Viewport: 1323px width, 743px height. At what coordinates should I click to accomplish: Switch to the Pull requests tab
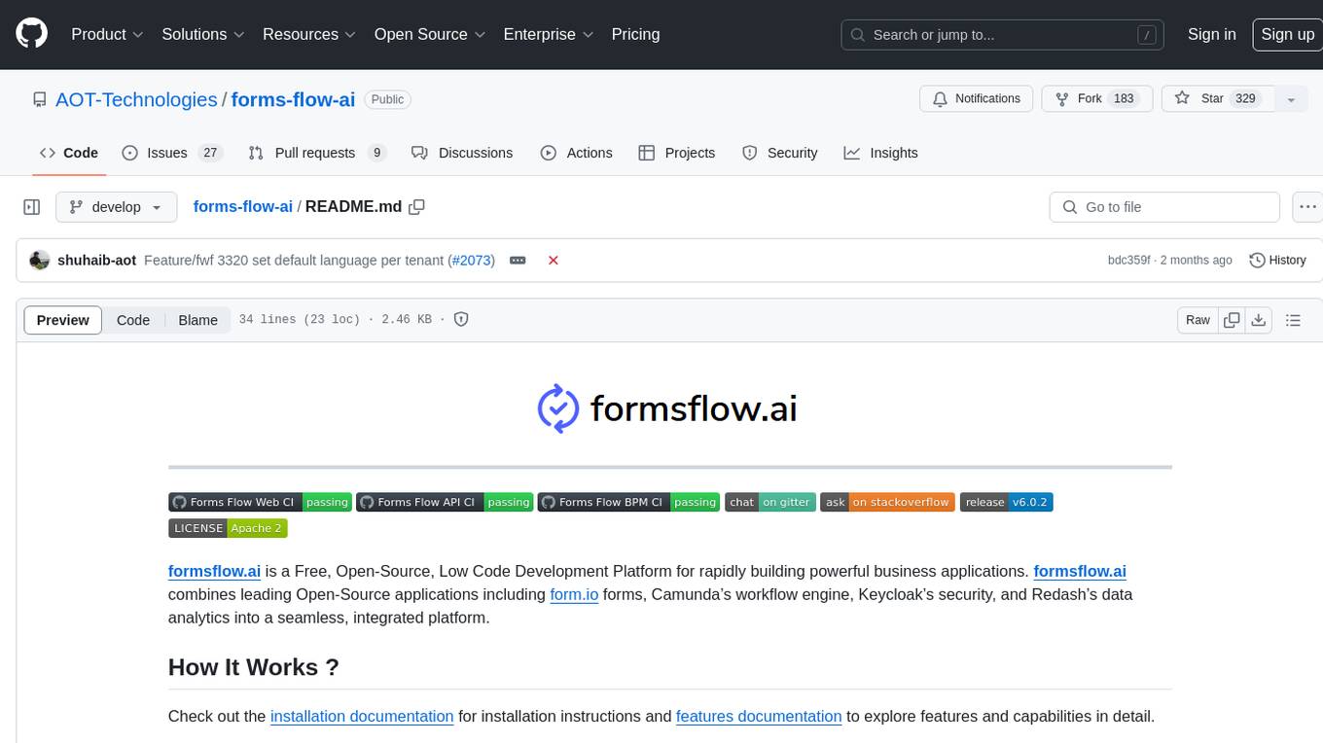click(x=317, y=153)
